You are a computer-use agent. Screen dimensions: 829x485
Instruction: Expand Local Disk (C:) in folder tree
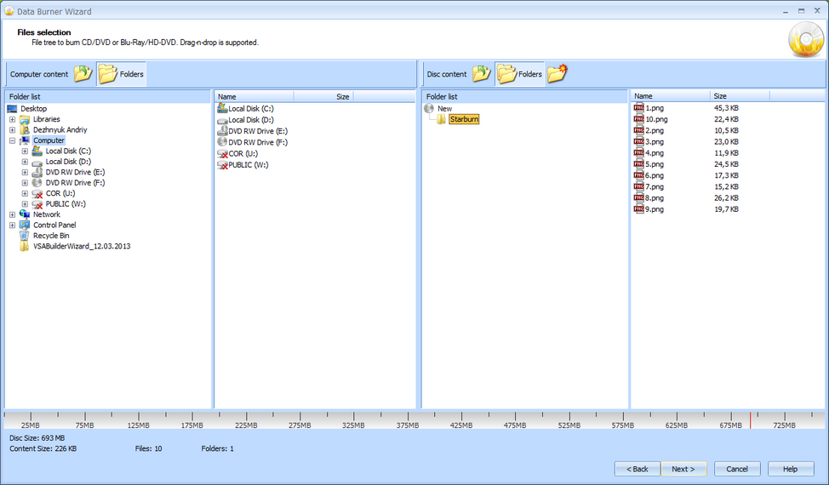pos(25,151)
